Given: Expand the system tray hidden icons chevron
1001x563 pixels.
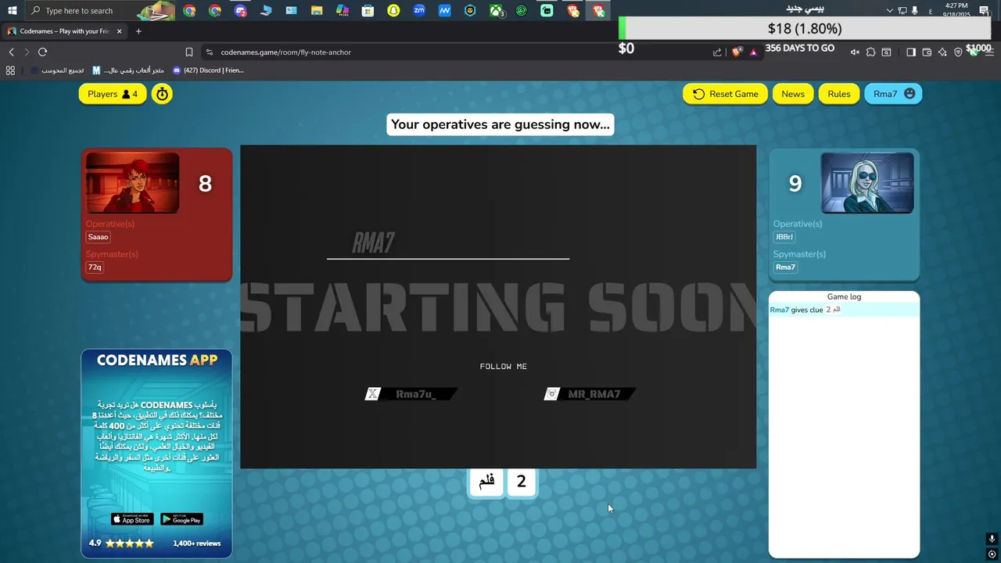Looking at the screenshot, I should pos(889,10).
